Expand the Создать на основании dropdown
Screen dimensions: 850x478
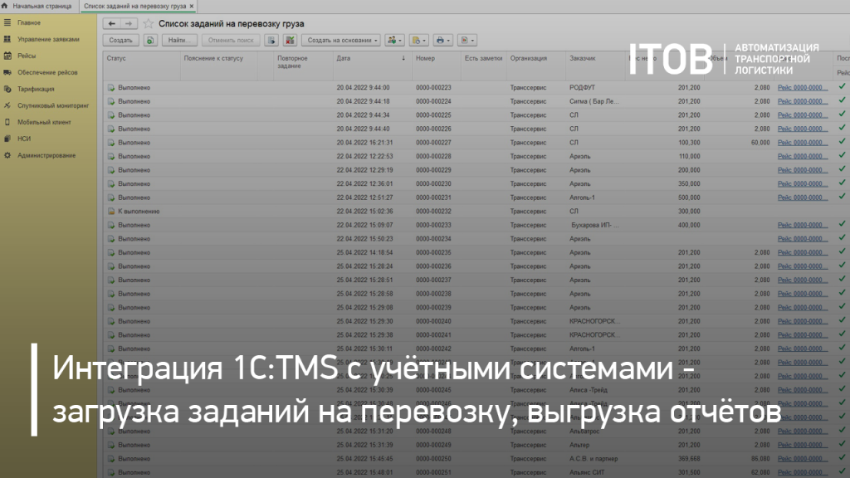341,40
